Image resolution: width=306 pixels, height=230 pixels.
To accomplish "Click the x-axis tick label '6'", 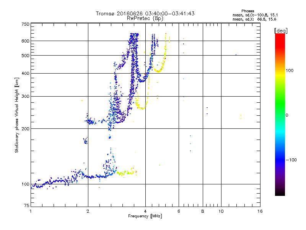I will (x=179, y=211).
